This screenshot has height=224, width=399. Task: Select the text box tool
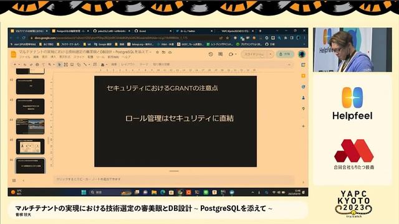pyautogui.click(x=65, y=65)
